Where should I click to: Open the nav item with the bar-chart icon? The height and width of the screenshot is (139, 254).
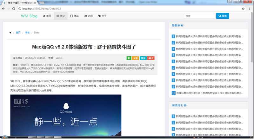click(x=88, y=16)
